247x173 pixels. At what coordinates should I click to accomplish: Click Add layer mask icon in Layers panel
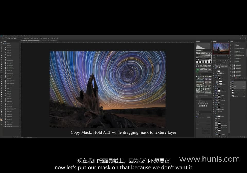point(219,137)
